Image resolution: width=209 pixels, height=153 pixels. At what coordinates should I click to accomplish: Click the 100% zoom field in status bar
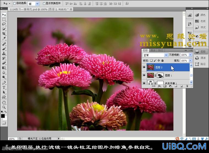(x=12, y=139)
